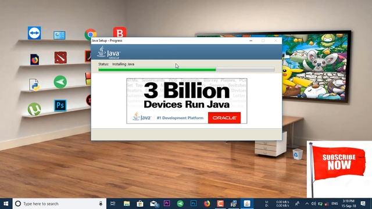This screenshot has height=209, width=372.
Task: Select the Java installer taskbar button
Action: [x=247, y=204]
